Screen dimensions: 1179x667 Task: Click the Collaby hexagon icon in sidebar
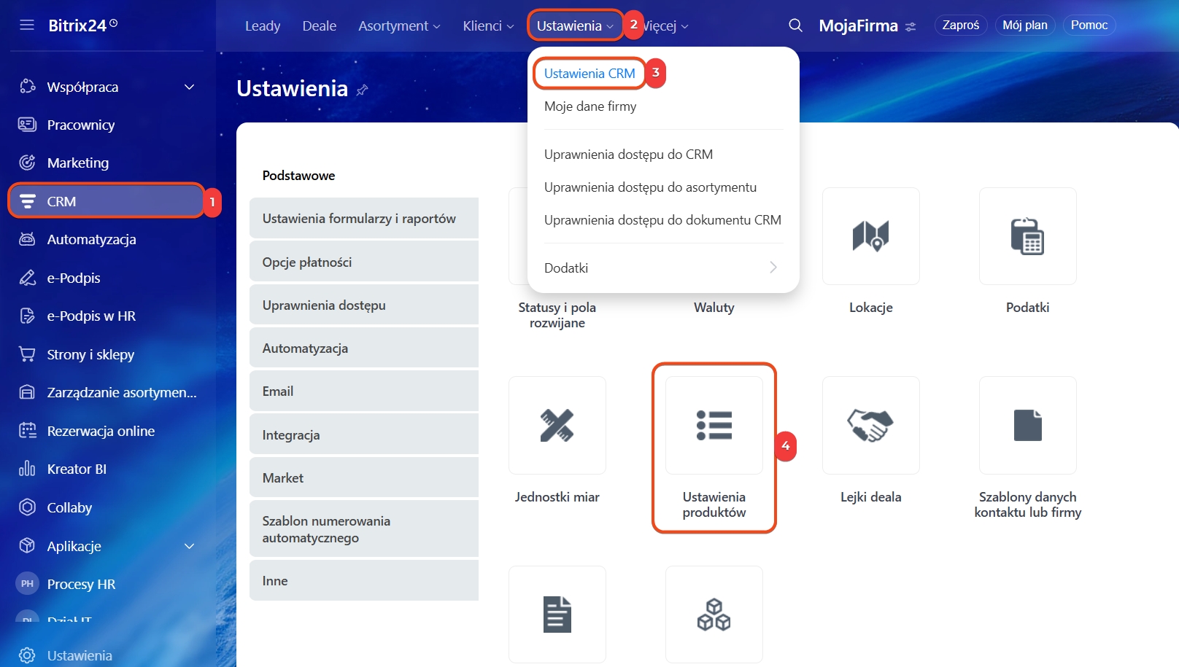[x=28, y=507]
